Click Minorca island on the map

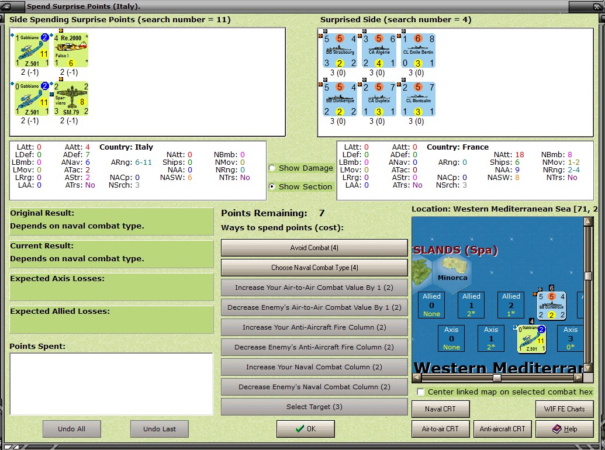(x=454, y=265)
